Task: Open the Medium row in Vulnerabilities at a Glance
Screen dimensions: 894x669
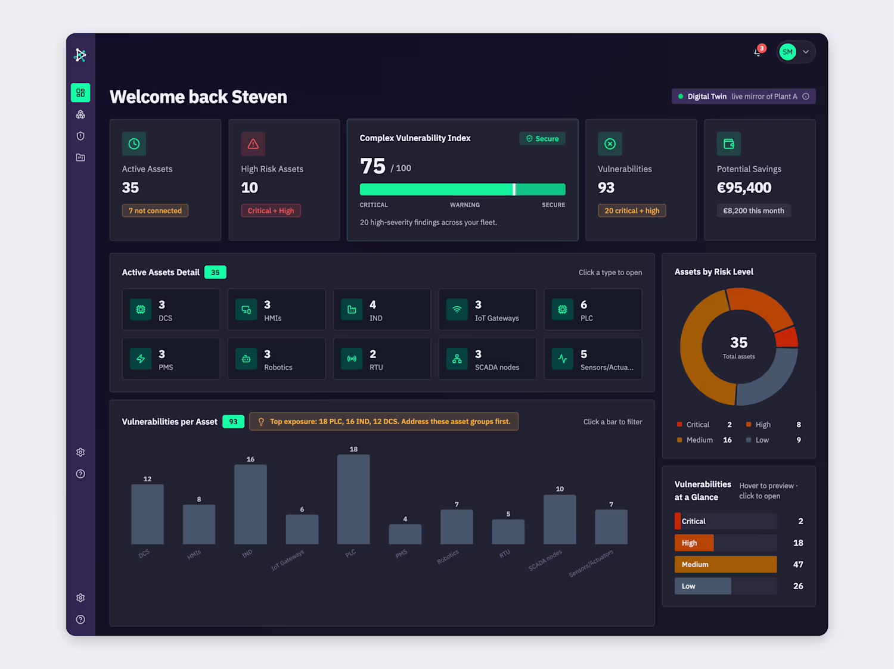Action: (x=739, y=564)
